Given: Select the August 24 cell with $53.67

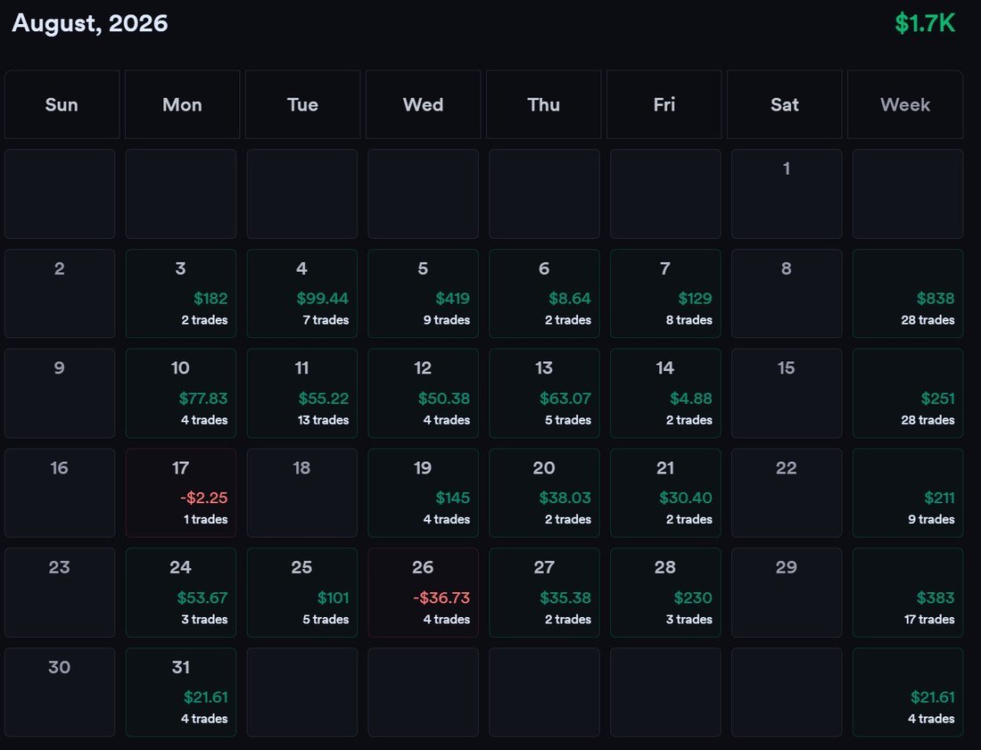Looking at the screenshot, I should (181, 592).
